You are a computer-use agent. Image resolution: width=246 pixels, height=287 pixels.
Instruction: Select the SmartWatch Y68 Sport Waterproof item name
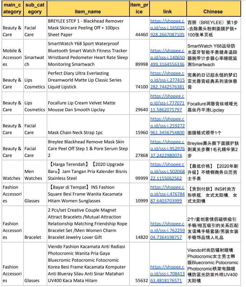tap(88, 54)
